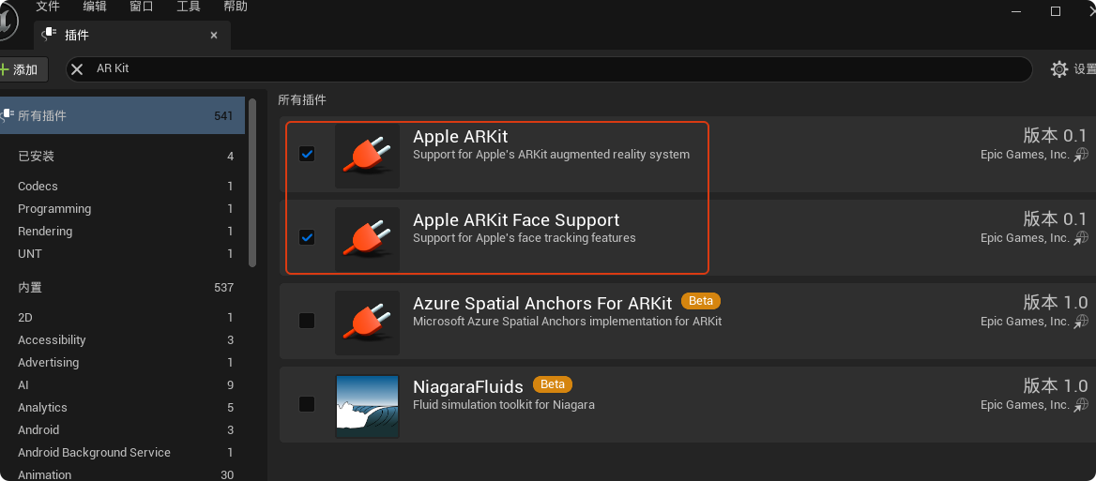The image size is (1096, 481).
Task: Click the Azure Spatial Anchors For ARKit title
Action: (542, 303)
